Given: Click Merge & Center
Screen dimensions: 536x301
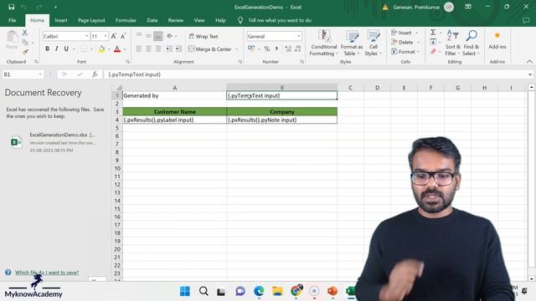Looking at the screenshot, I should [x=210, y=49].
